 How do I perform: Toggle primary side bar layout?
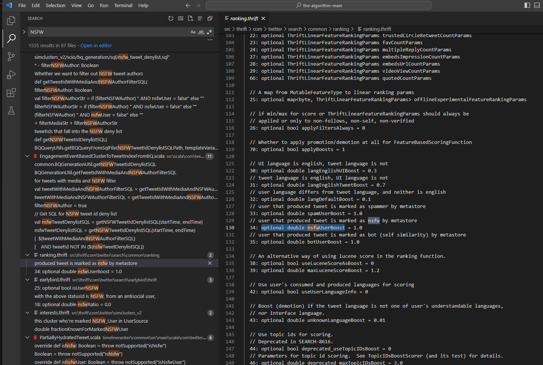click(528, 5)
